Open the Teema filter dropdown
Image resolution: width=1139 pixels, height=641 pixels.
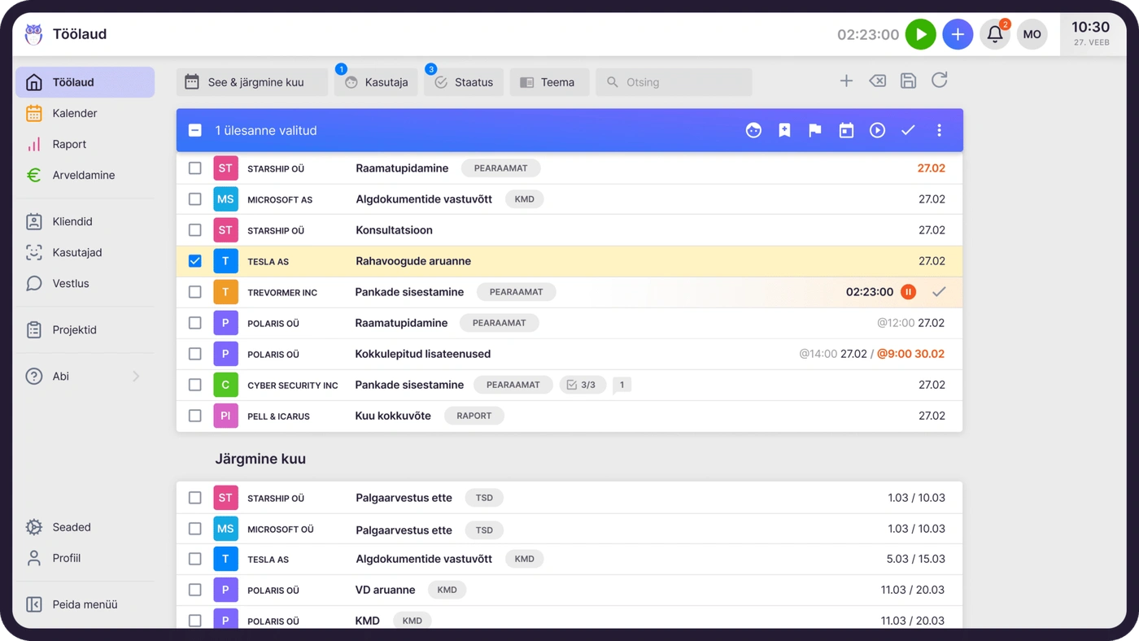pyautogui.click(x=549, y=82)
